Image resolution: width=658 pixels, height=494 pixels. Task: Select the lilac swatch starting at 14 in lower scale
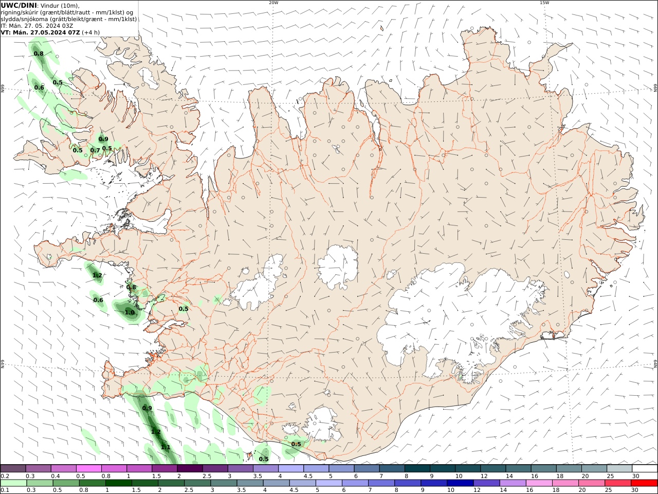(513, 483)
